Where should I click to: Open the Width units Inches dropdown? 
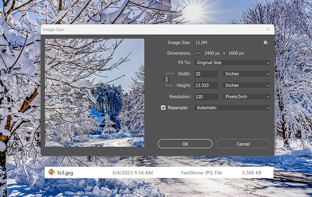tap(246, 74)
